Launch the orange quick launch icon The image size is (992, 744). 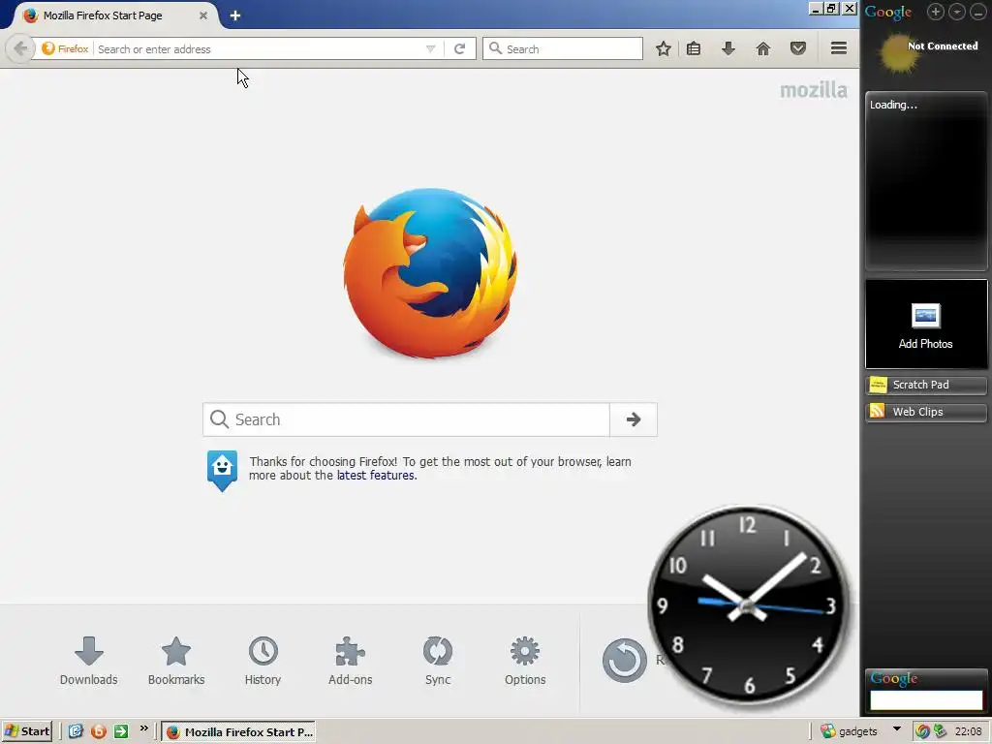98,731
